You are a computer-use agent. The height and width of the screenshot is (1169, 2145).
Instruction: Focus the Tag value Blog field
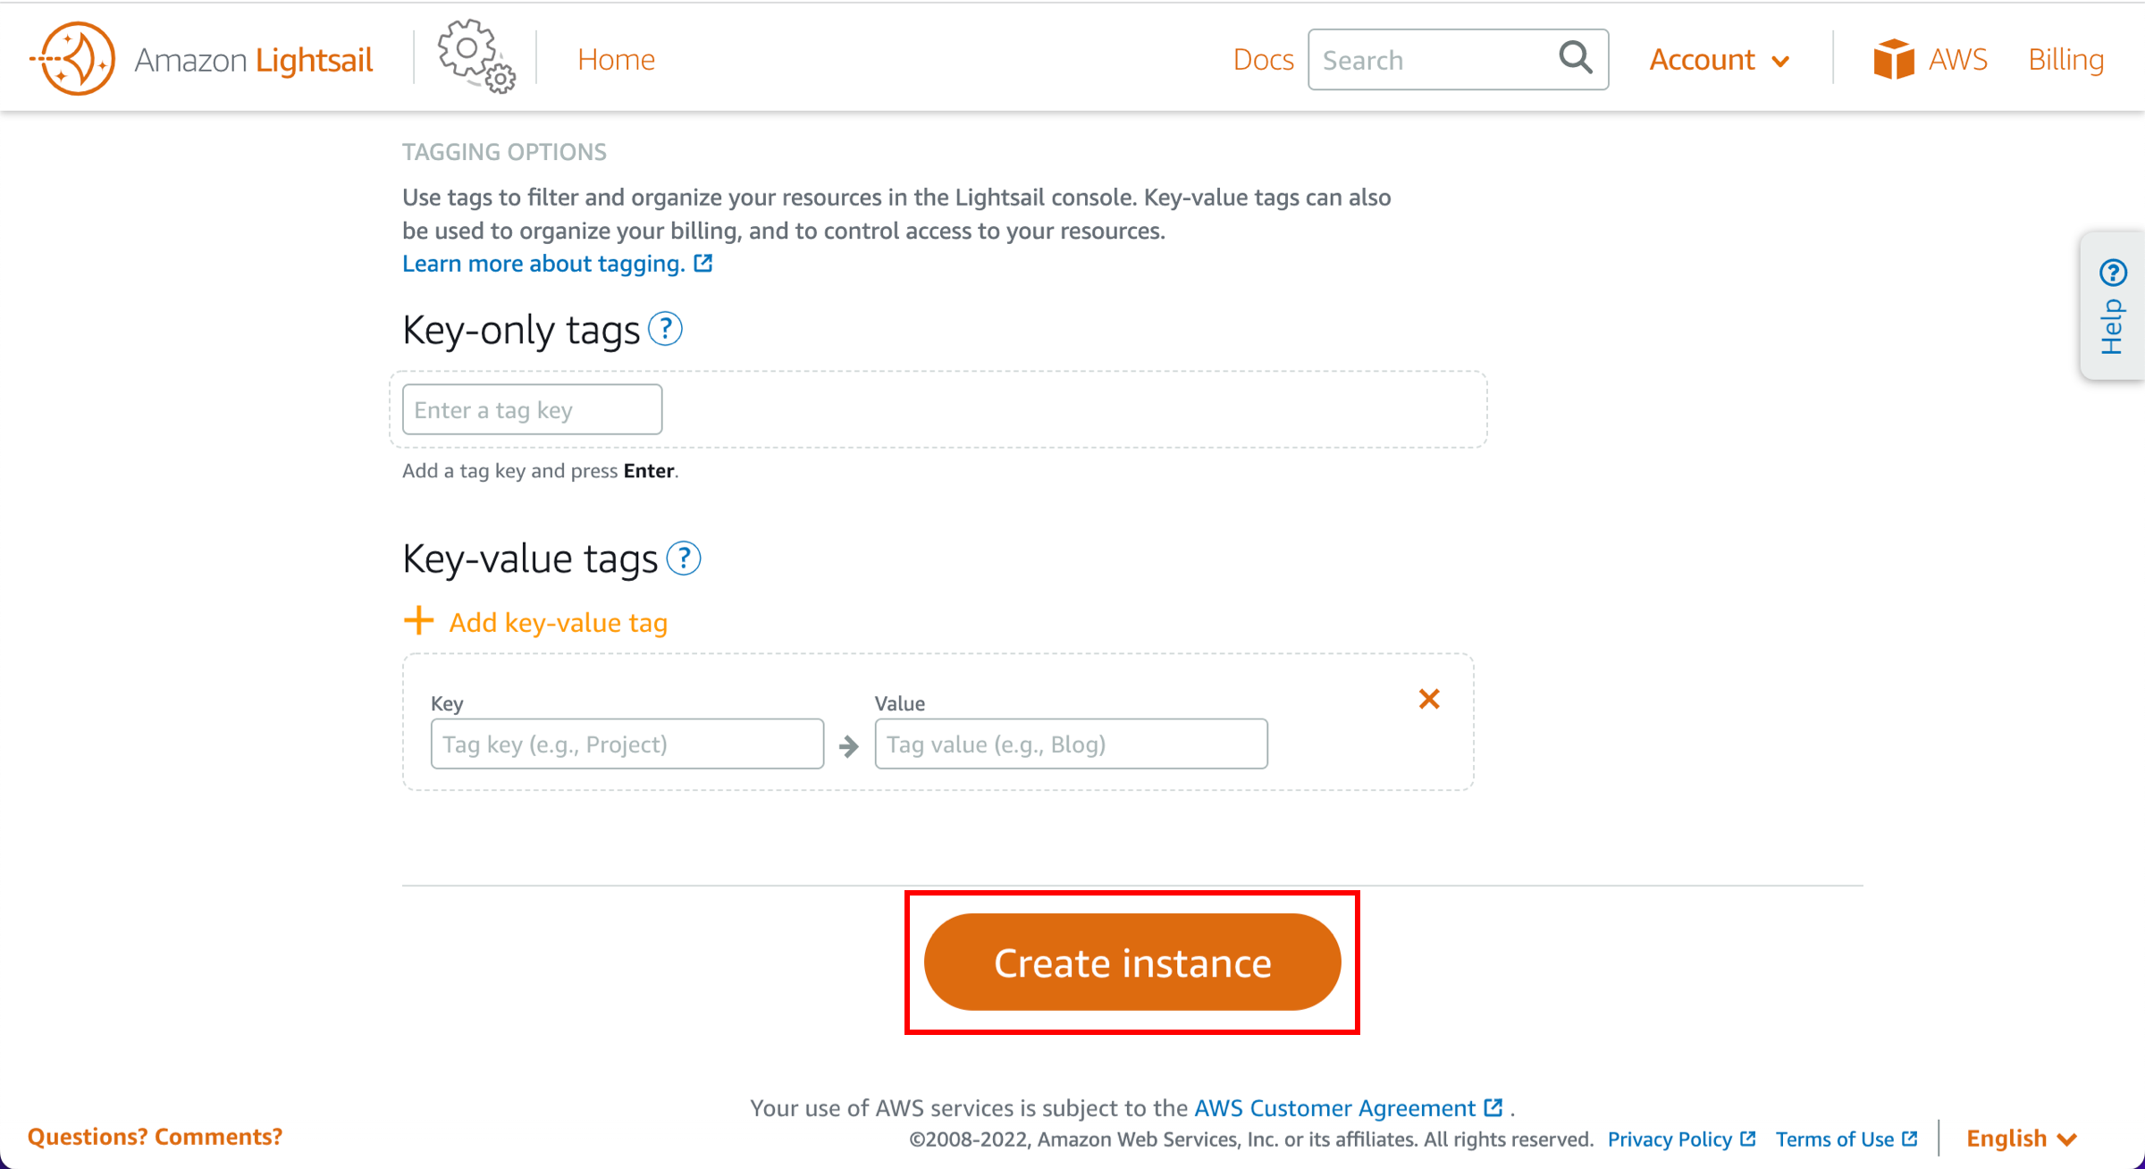pyautogui.click(x=1071, y=744)
